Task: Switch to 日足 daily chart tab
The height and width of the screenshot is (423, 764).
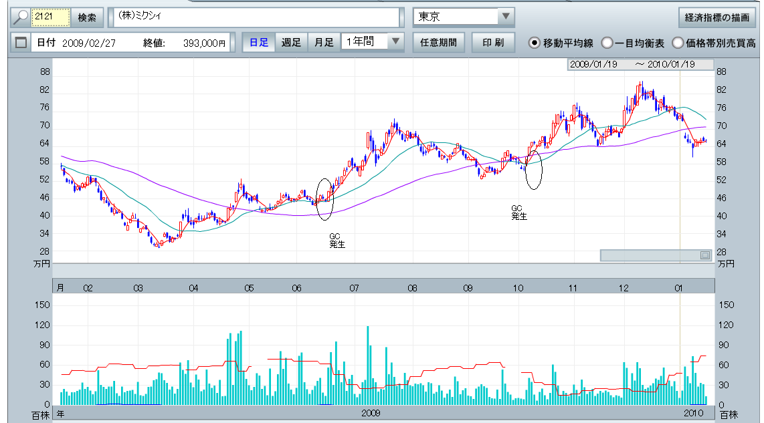Action: tap(259, 43)
